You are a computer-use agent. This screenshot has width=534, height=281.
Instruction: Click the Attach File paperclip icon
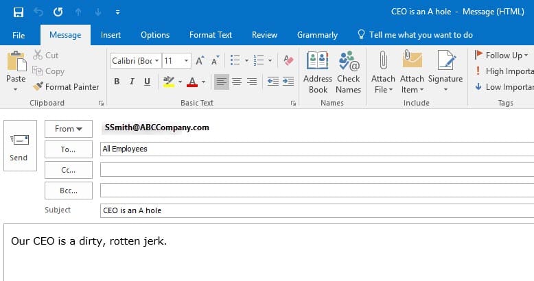383,72
